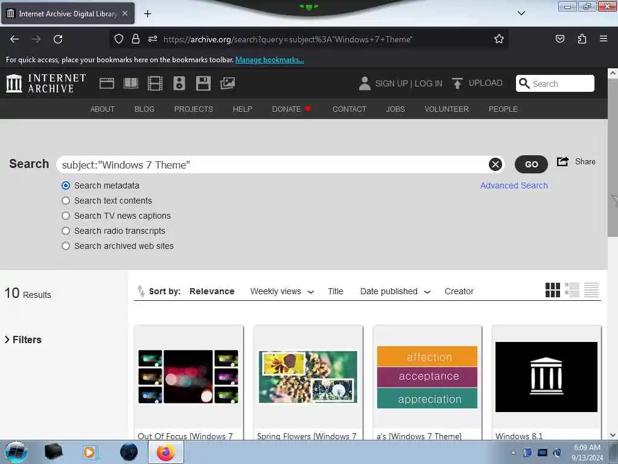Open the ABOUT menu item
This screenshot has height=464, width=618.
click(103, 109)
